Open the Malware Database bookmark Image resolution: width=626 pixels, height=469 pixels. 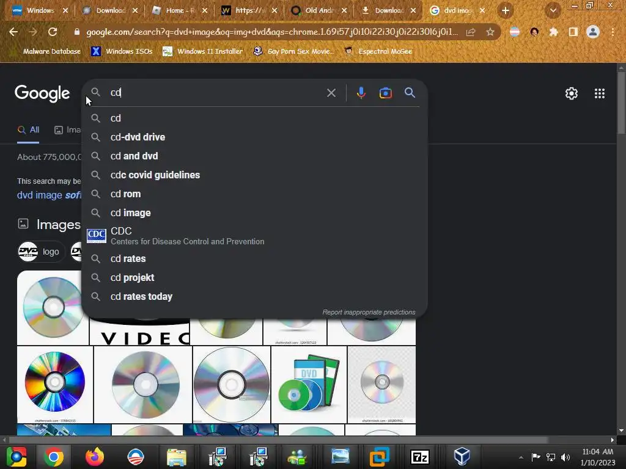(46, 51)
